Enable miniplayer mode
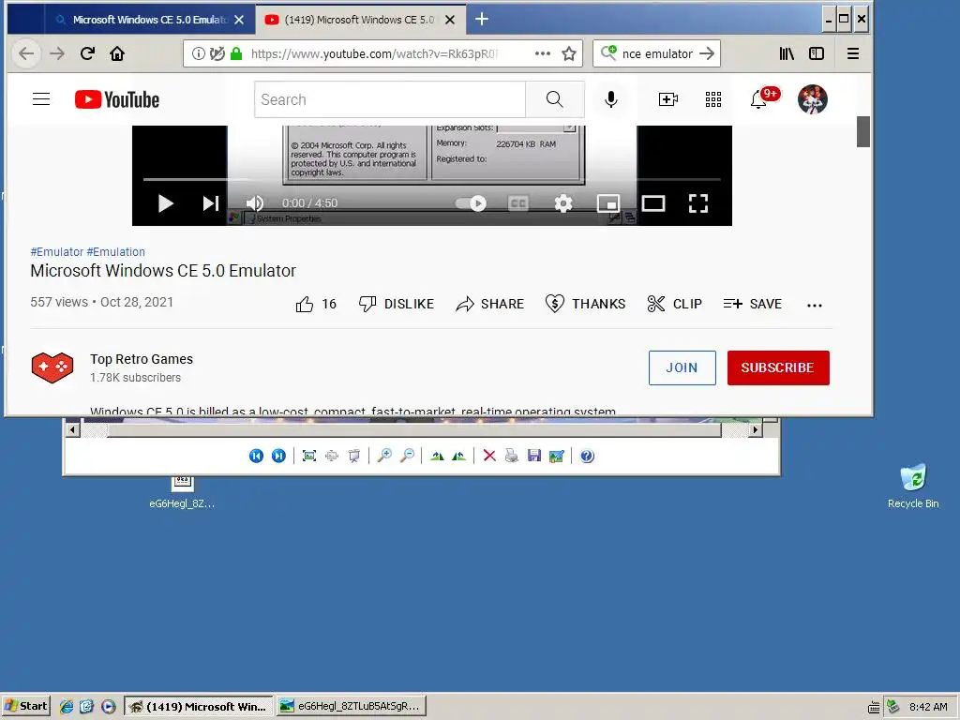960x720 pixels. (x=607, y=203)
